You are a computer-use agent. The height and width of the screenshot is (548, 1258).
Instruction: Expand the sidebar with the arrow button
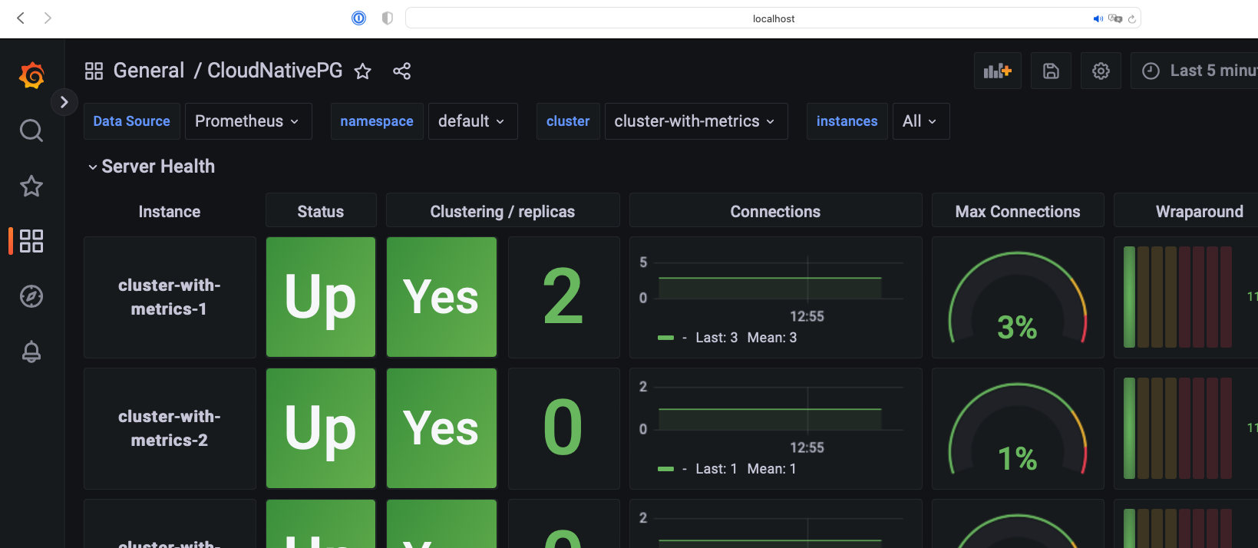(x=64, y=102)
